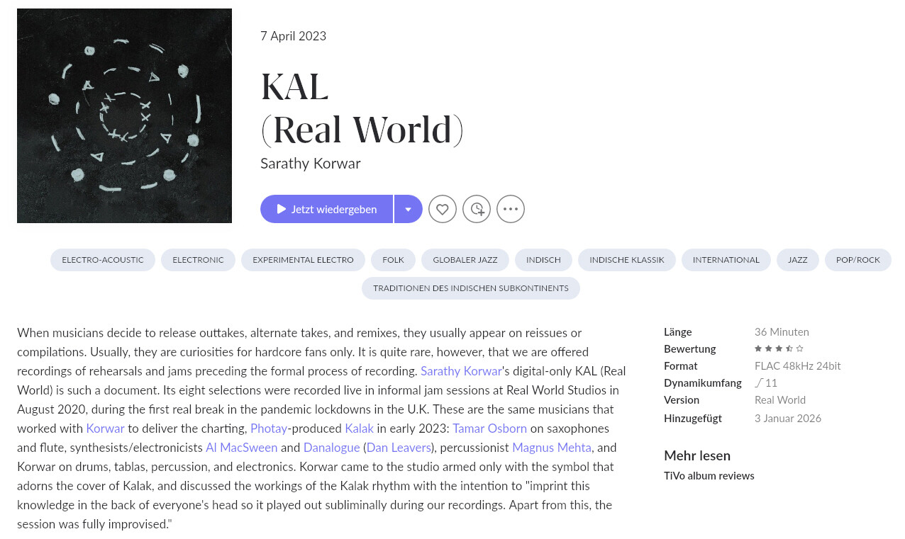Select the ELECTRONIC genre tag

coord(198,260)
